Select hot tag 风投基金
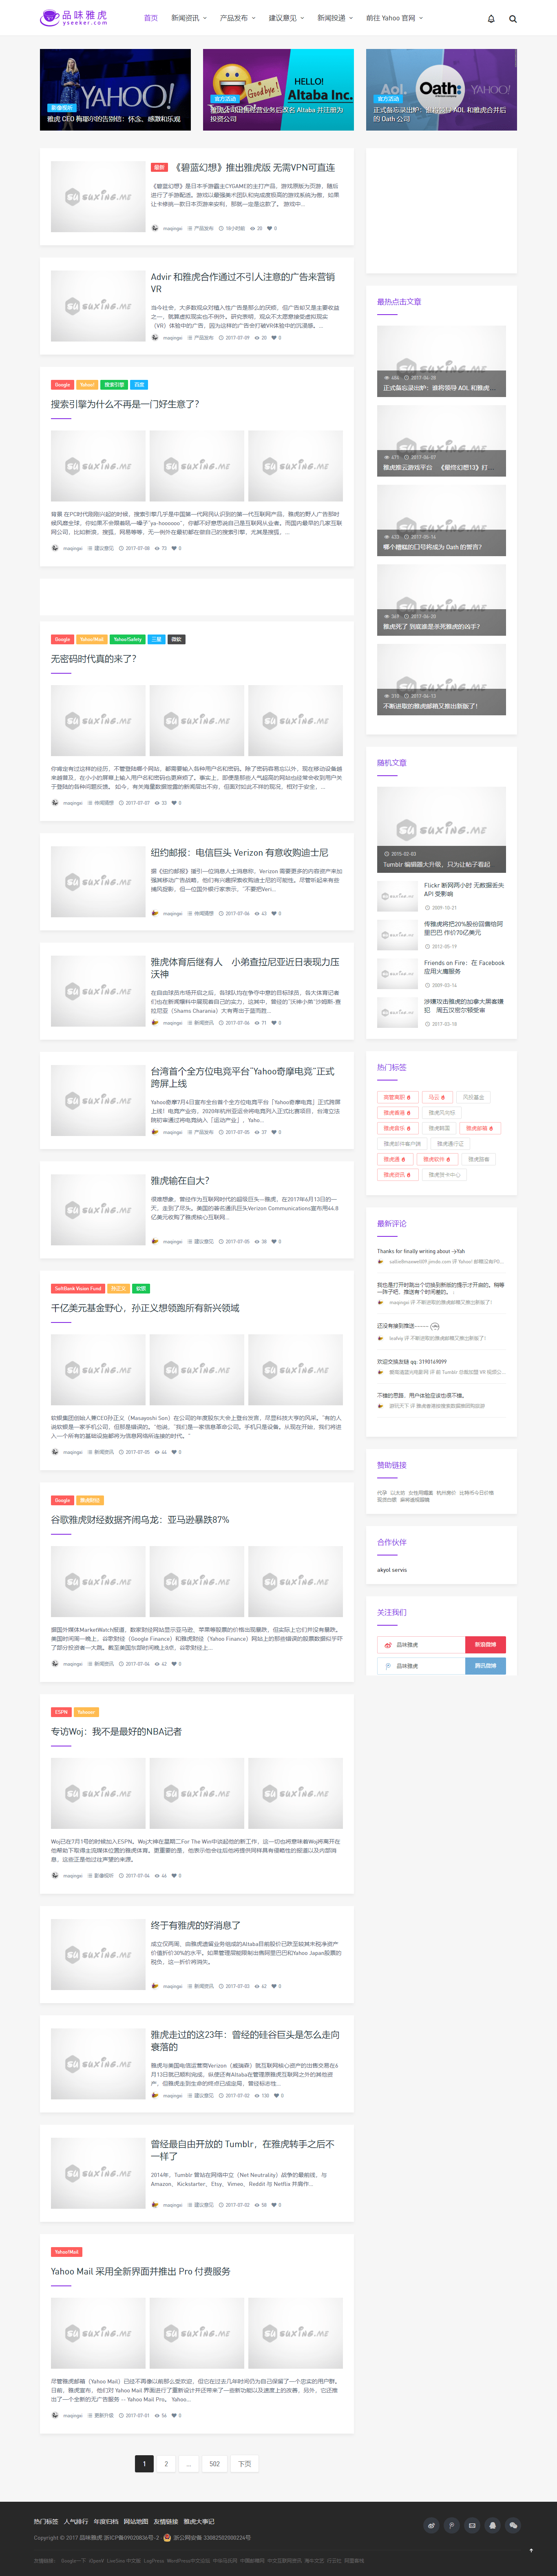557x2576 pixels. [473, 1097]
